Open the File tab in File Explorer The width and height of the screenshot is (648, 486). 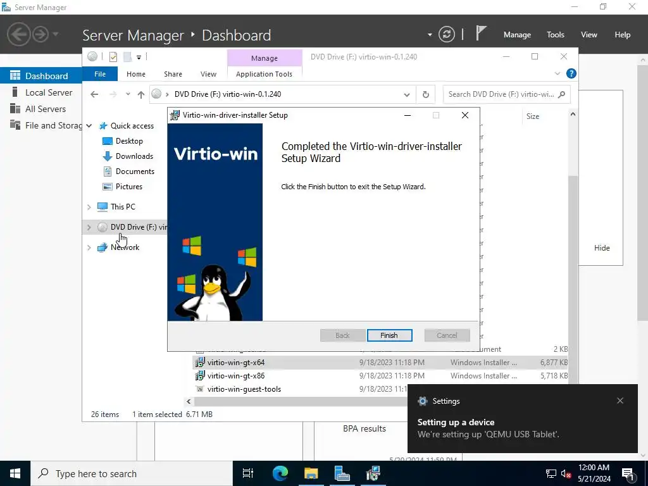[x=100, y=74]
